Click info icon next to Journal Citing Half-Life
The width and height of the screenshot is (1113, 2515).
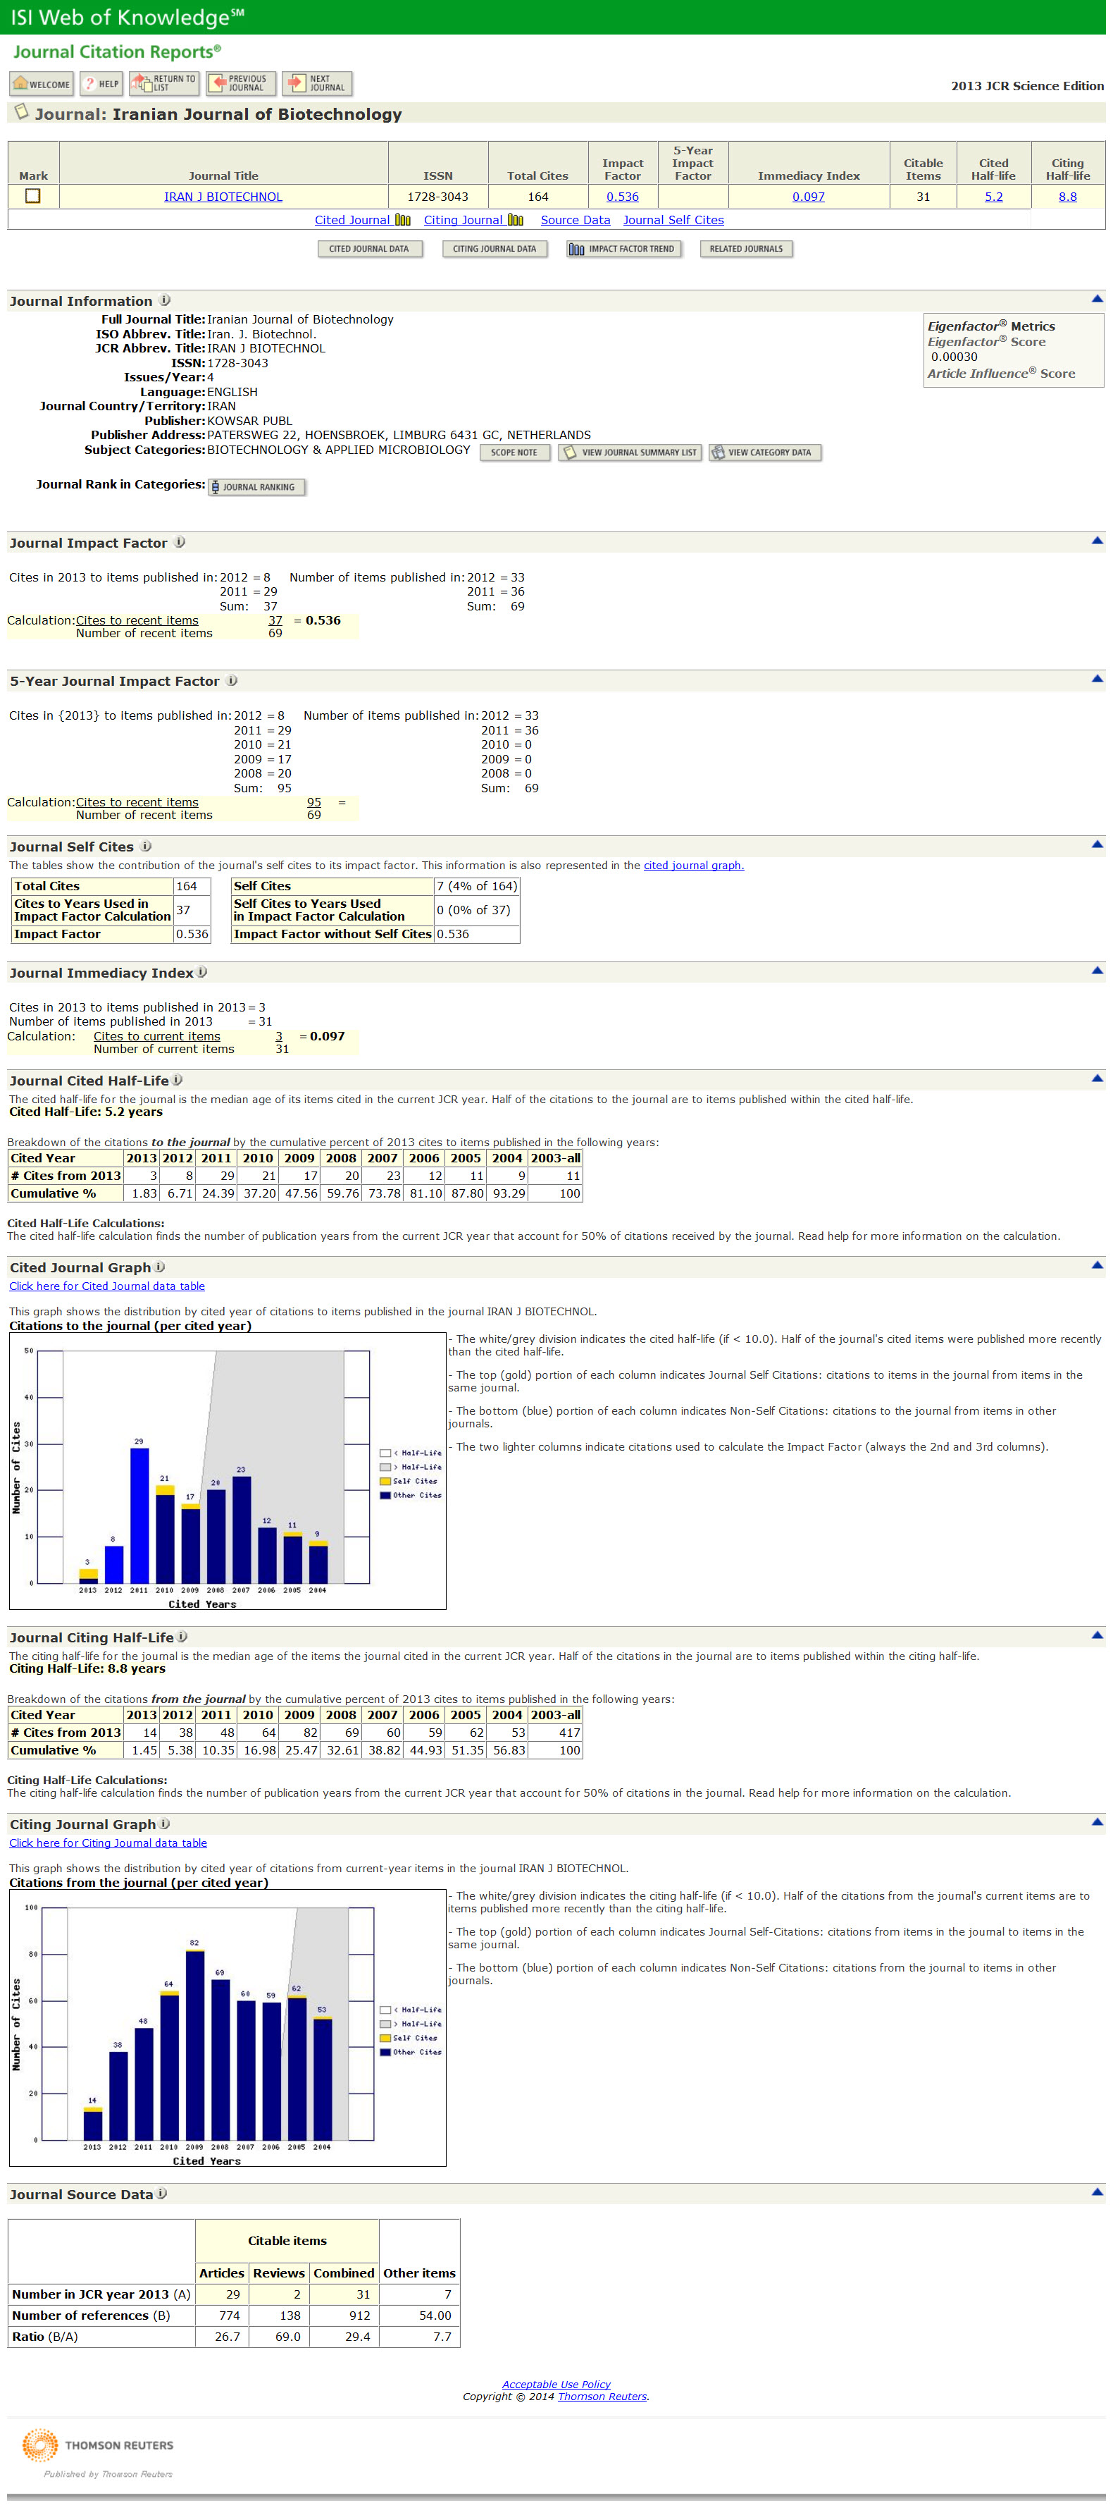tap(182, 1636)
